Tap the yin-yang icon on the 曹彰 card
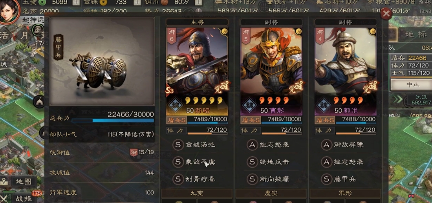 click(x=298, y=32)
